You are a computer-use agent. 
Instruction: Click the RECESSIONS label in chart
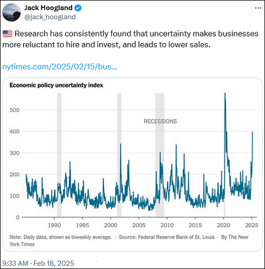point(160,121)
